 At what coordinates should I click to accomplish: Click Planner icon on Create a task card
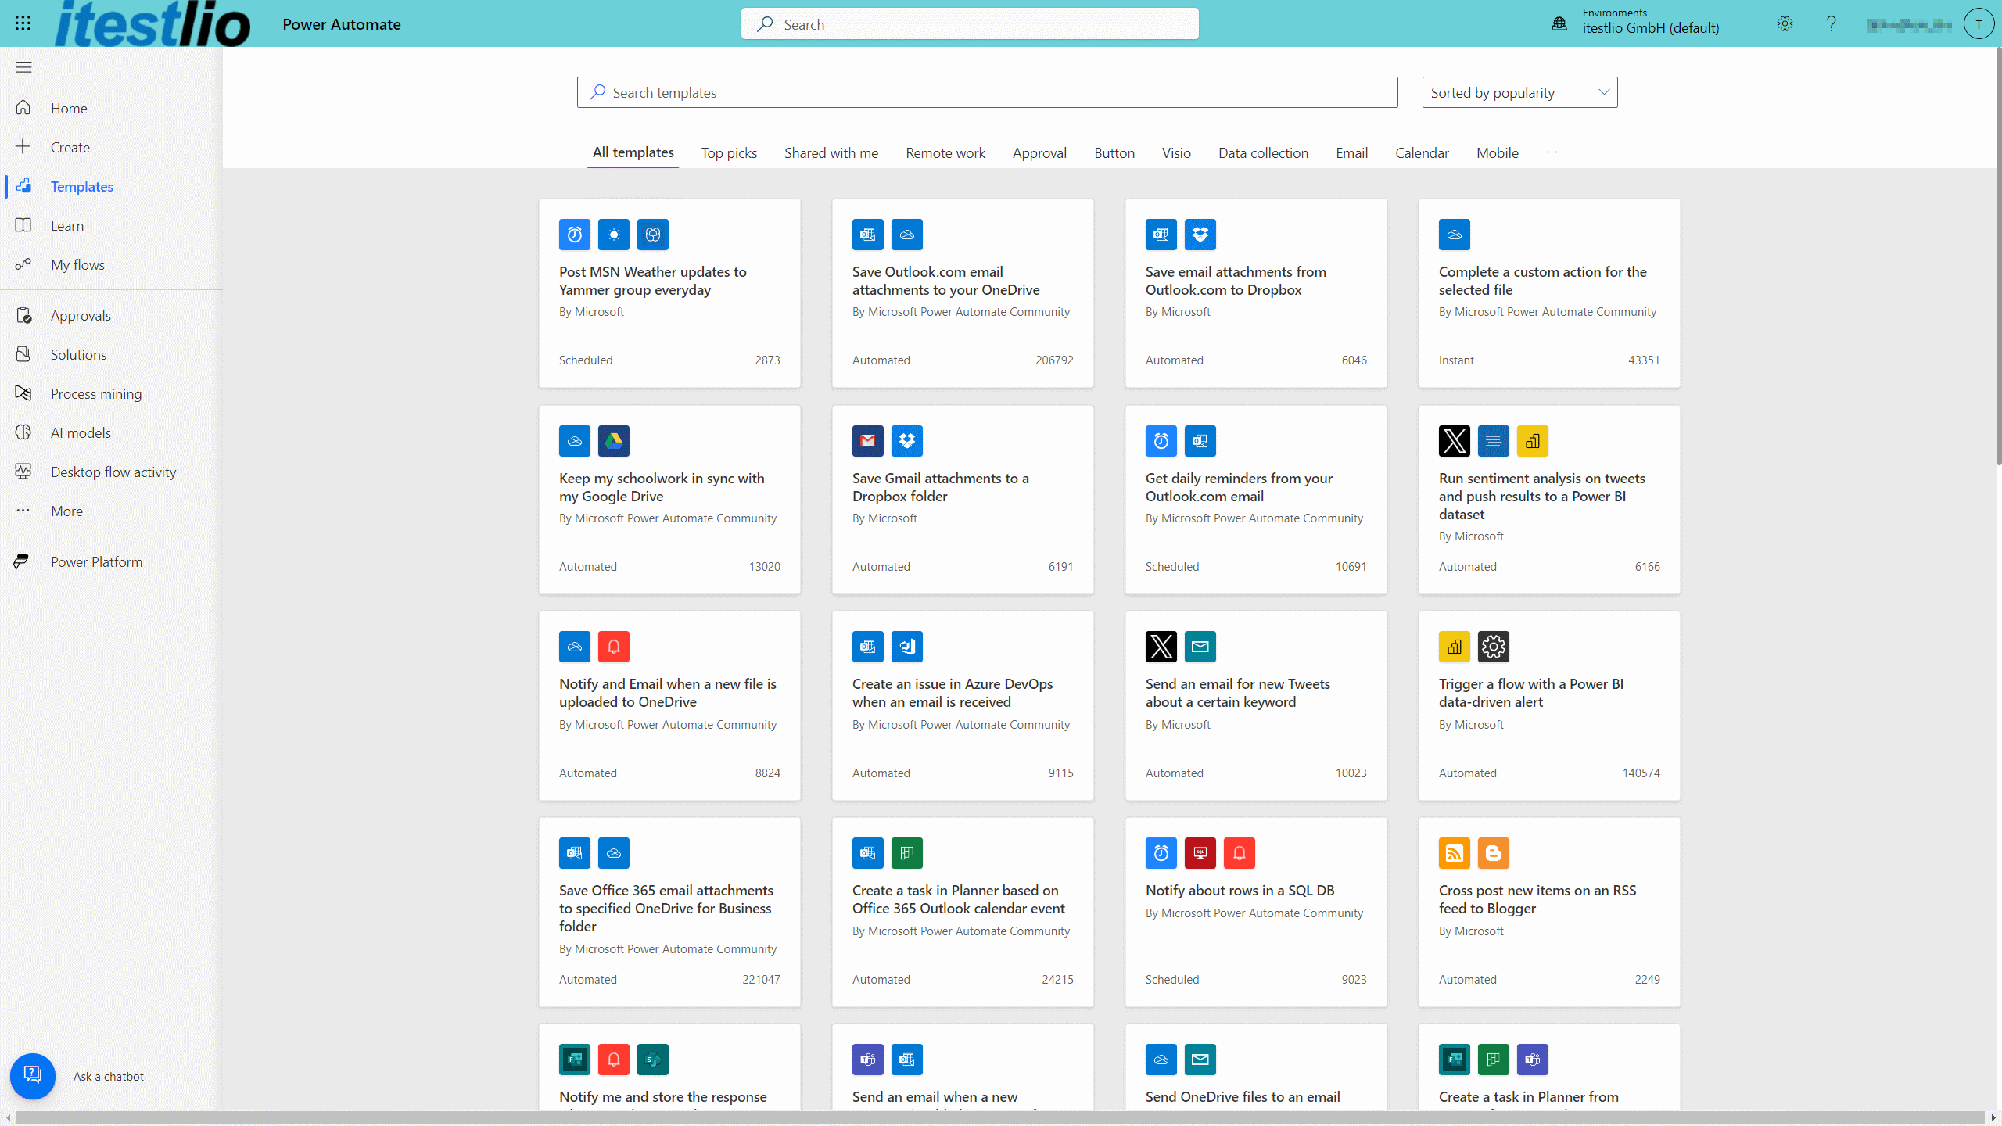[907, 853]
